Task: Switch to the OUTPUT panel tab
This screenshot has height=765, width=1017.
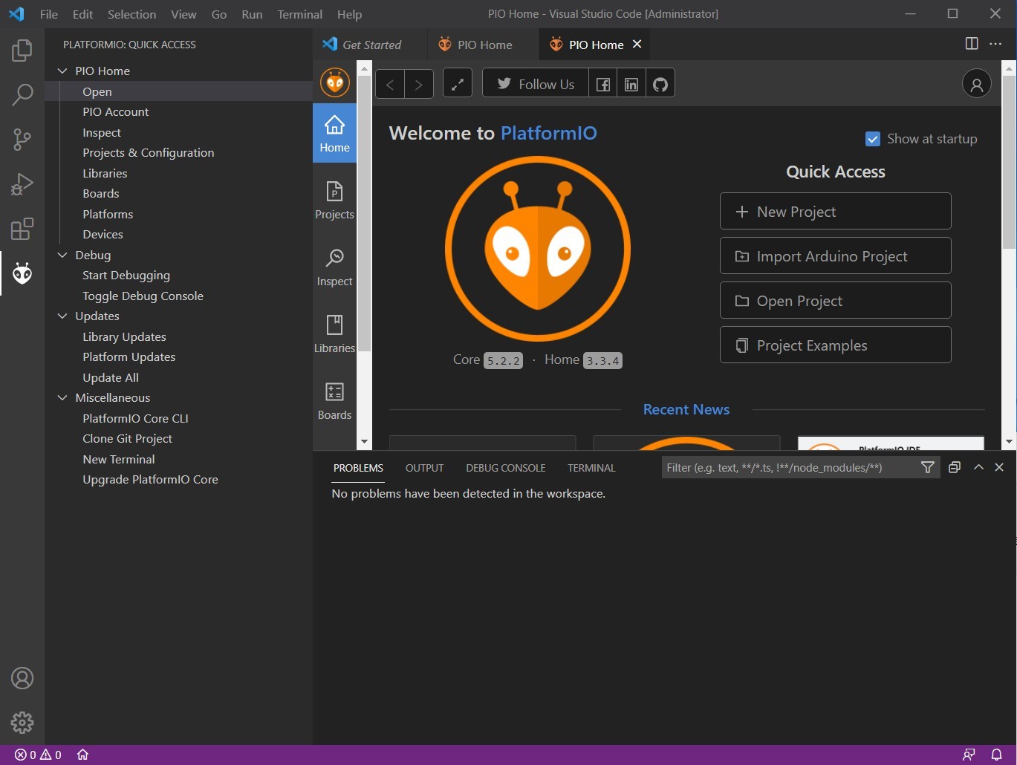Action: [x=424, y=468]
